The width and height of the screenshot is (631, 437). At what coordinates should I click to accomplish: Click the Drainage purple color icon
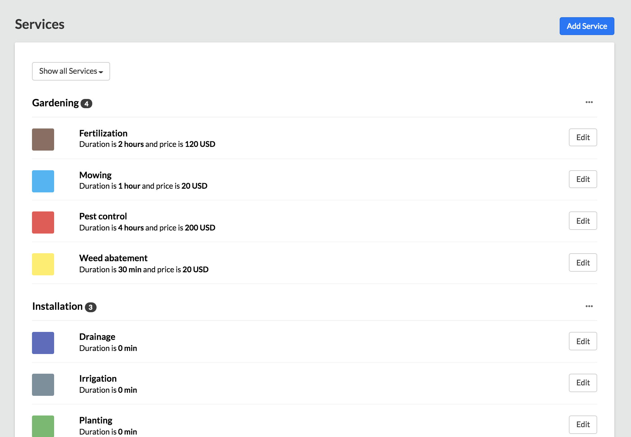tap(44, 343)
